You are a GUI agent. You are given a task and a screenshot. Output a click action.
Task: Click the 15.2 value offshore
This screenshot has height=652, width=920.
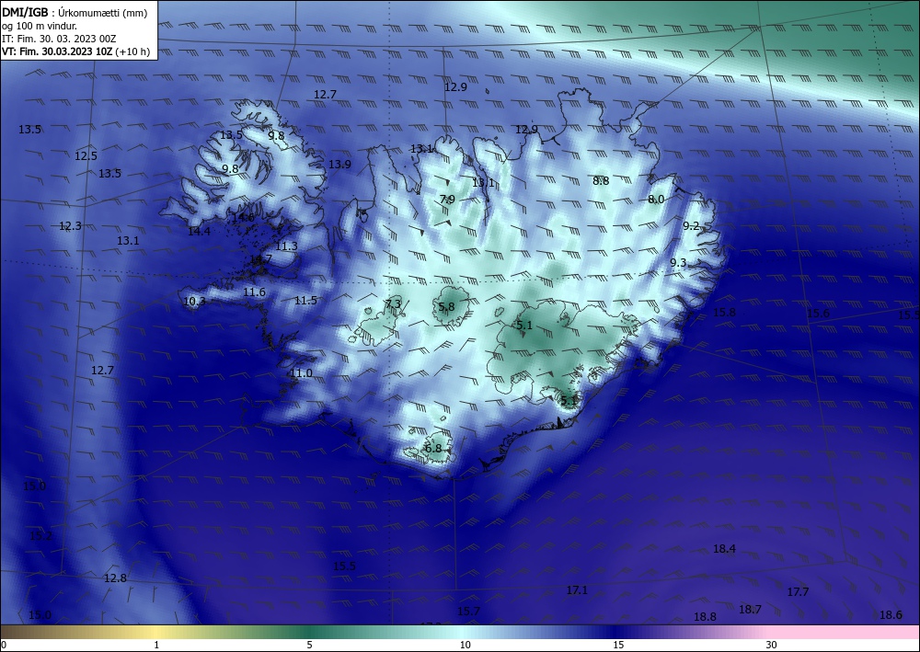point(40,536)
